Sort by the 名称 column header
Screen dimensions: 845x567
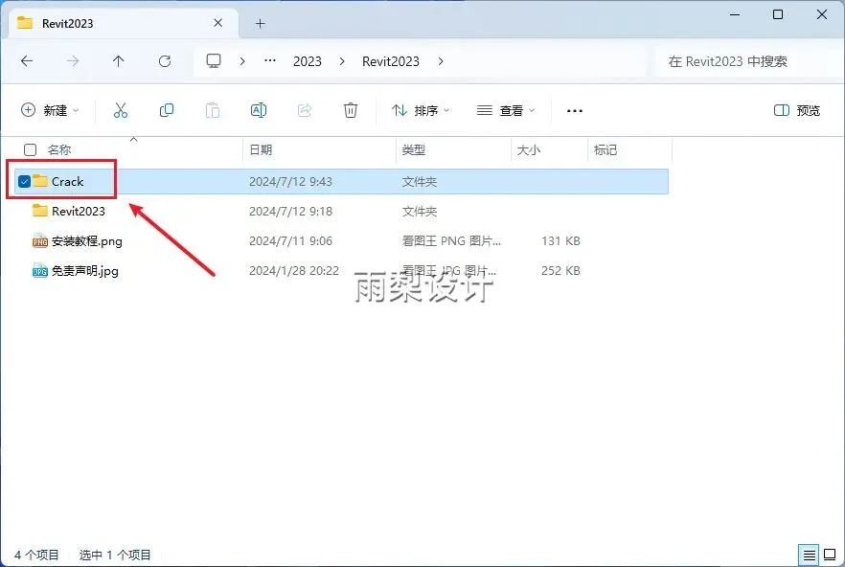coord(59,149)
